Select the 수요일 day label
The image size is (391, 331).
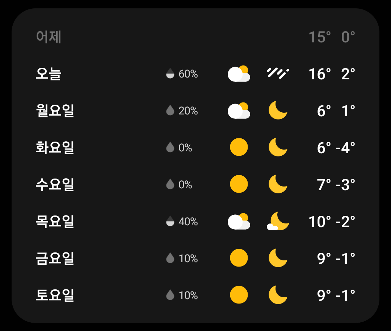click(55, 184)
